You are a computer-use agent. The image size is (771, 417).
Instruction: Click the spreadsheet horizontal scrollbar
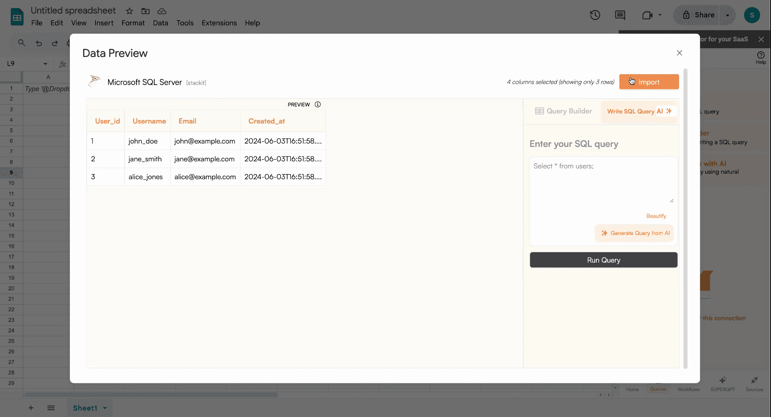tap(151, 395)
